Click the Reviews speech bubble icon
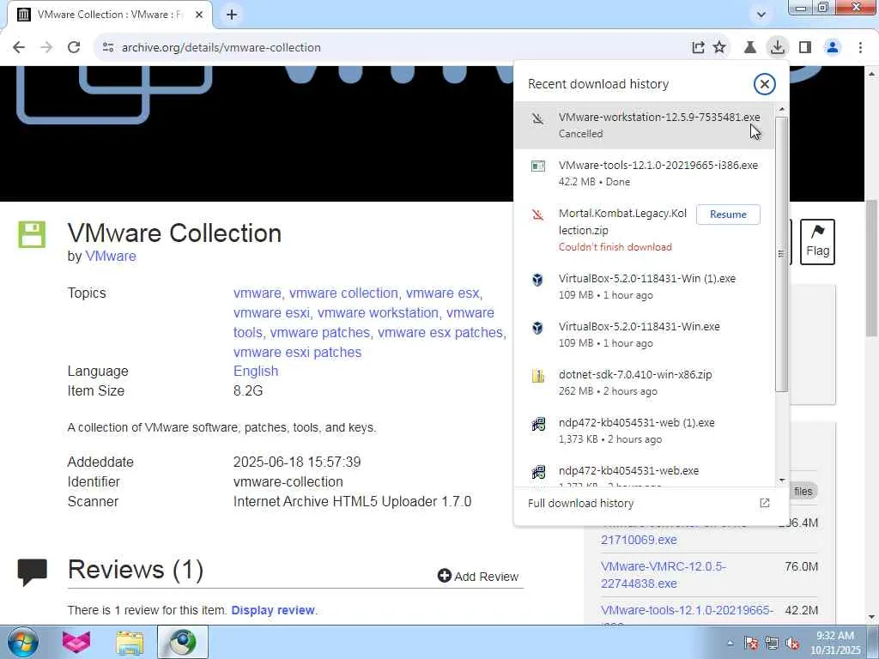Screen dimensions: 879x659 pyautogui.click(x=32, y=571)
